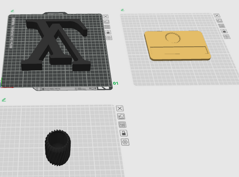Auto-orient objects on the yellow card plate

tap(219, 21)
